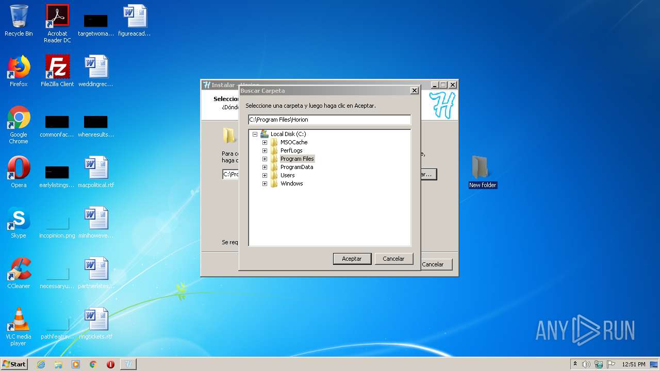Close the Buscar Carpeta dialog
Image resolution: width=660 pixels, height=371 pixels.
(x=414, y=91)
